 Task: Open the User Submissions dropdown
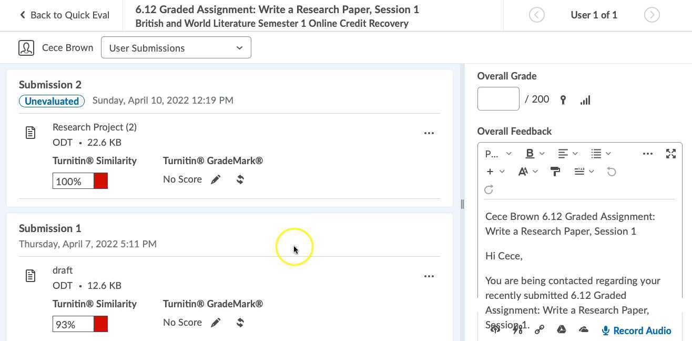(176, 47)
